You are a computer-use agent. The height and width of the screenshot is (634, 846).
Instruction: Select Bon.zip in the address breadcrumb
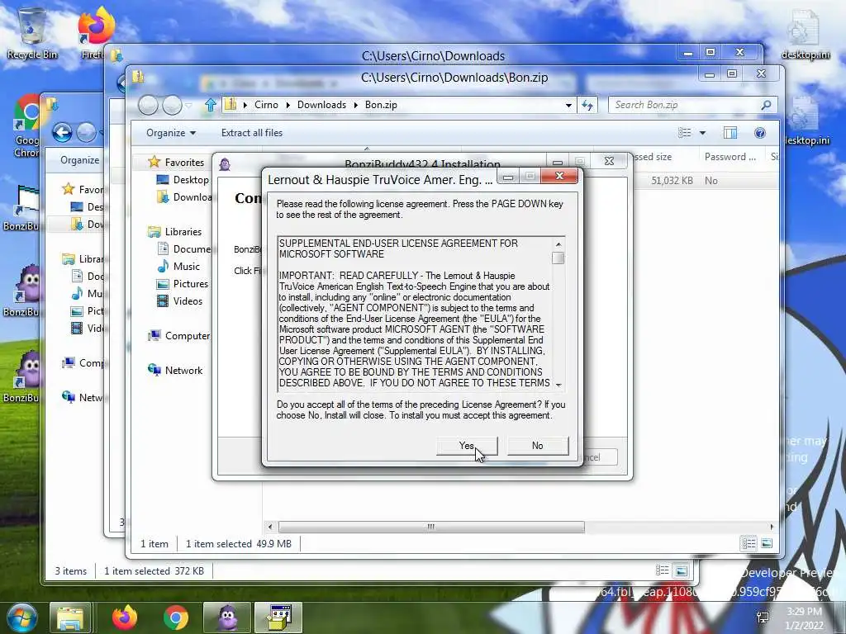(381, 105)
